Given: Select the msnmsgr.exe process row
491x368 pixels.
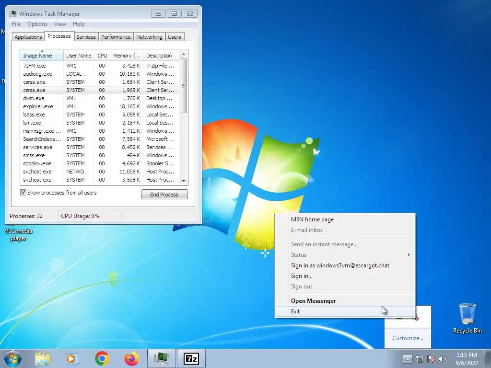Looking at the screenshot, I should click(100, 131).
